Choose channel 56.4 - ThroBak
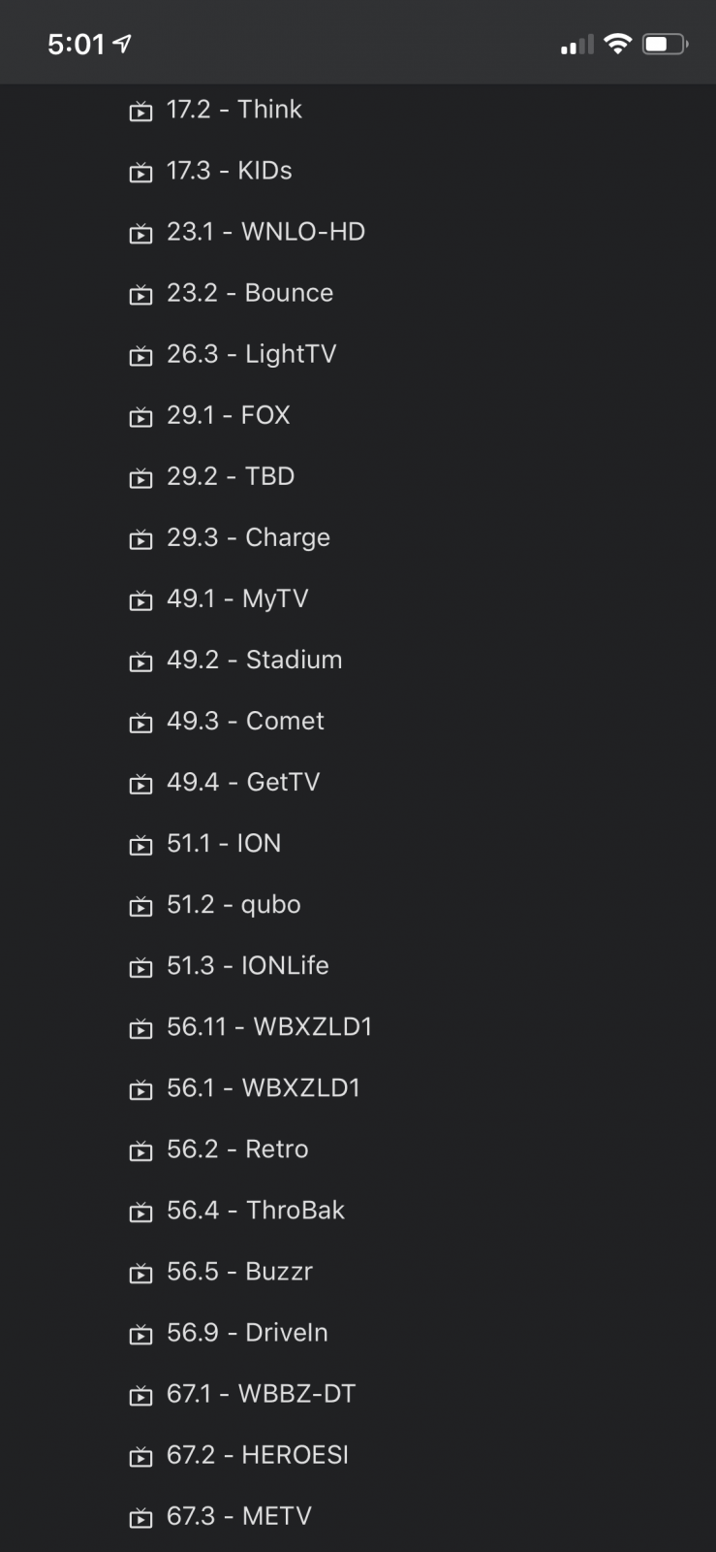This screenshot has height=1552, width=716. 256,1210
